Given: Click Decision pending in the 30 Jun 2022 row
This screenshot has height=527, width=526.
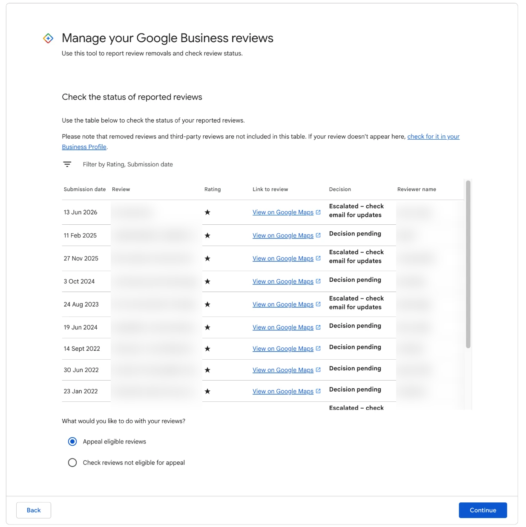Looking at the screenshot, I should tap(355, 368).
